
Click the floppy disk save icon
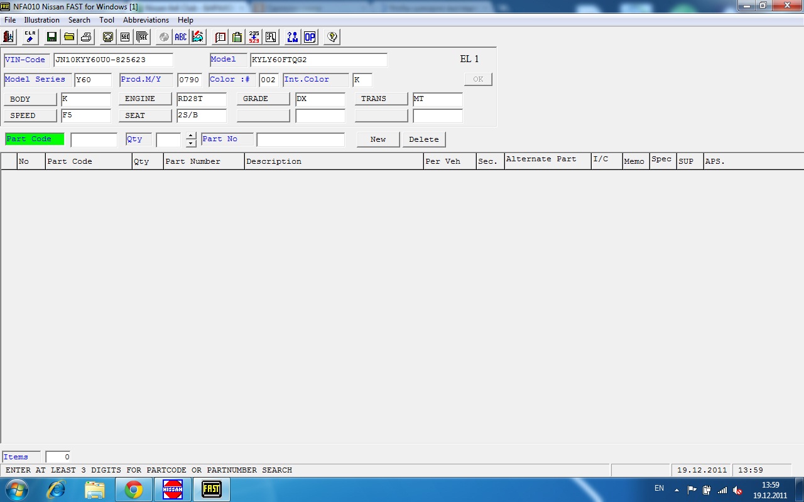[x=52, y=37]
